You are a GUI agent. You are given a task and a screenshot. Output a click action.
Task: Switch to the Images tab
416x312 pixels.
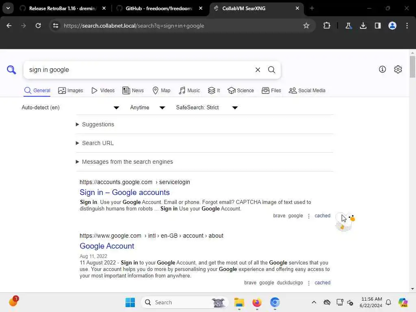(x=71, y=91)
